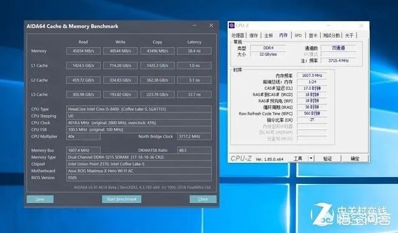Click the CPU-Z 内存频率 field 1607.5 MHz
This screenshot has height=233, width=398.
(312, 76)
